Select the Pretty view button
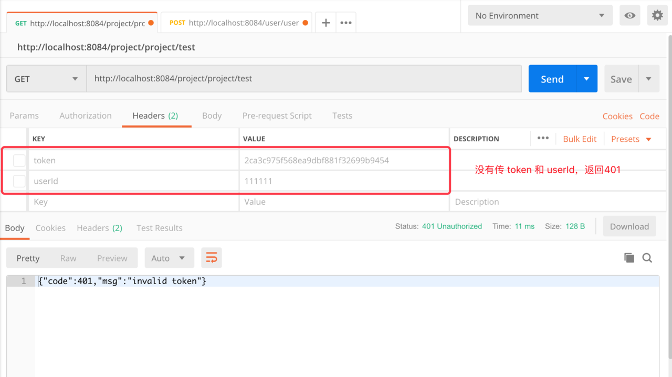 (28, 258)
